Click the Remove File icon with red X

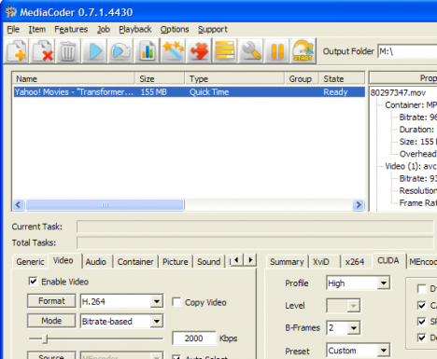(x=43, y=51)
